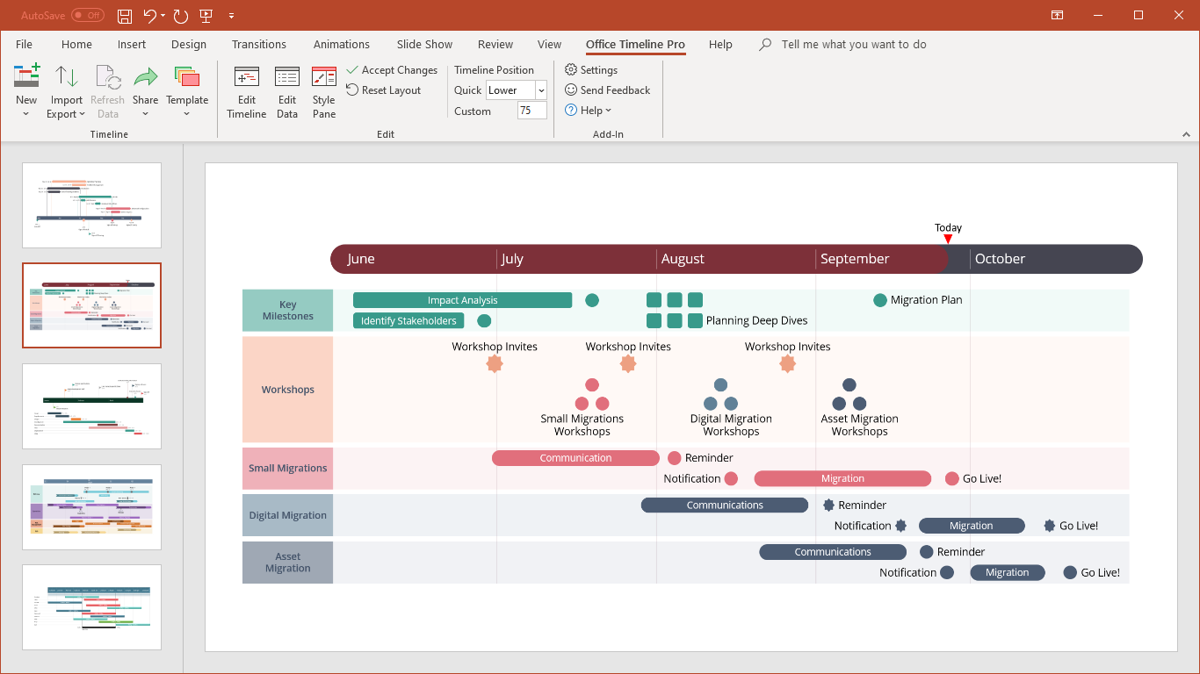Edit the Custom timeline position value
Viewport: 1200px width, 674px height.
[x=531, y=110]
